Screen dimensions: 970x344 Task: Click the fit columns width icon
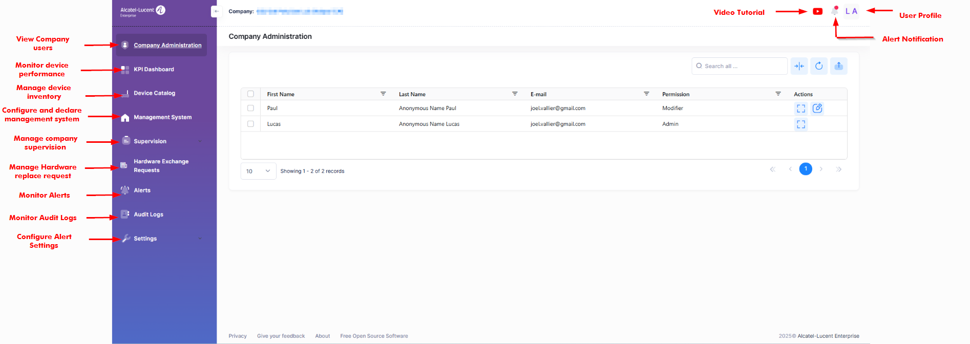pyautogui.click(x=799, y=66)
